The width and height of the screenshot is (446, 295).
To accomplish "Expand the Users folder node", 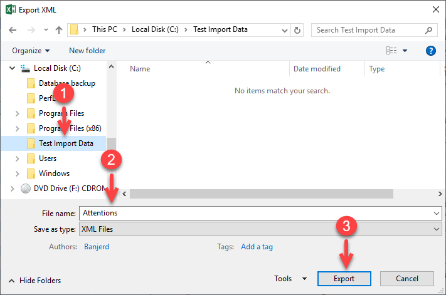I will click(18, 158).
